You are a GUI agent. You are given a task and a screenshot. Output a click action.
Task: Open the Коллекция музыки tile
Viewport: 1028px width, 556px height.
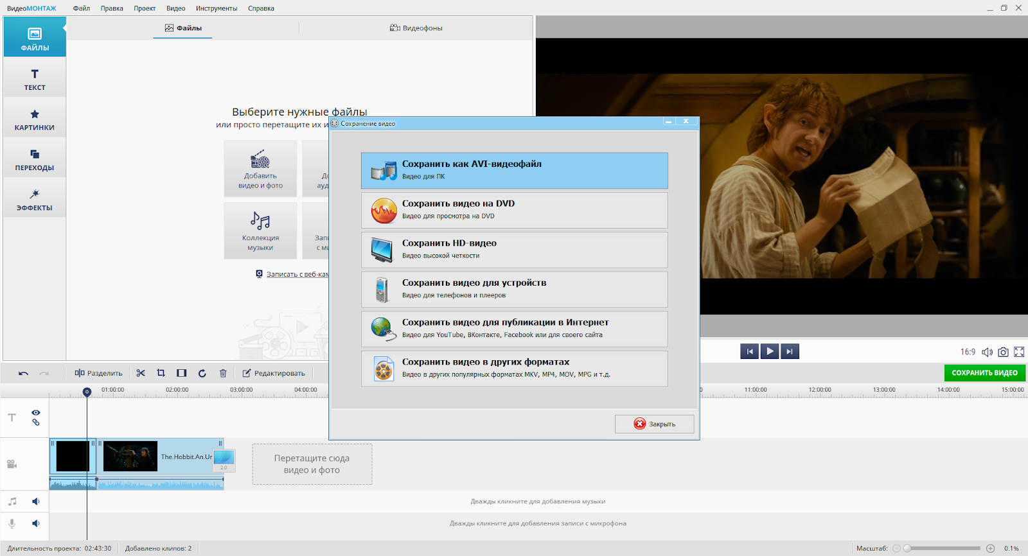tap(260, 230)
